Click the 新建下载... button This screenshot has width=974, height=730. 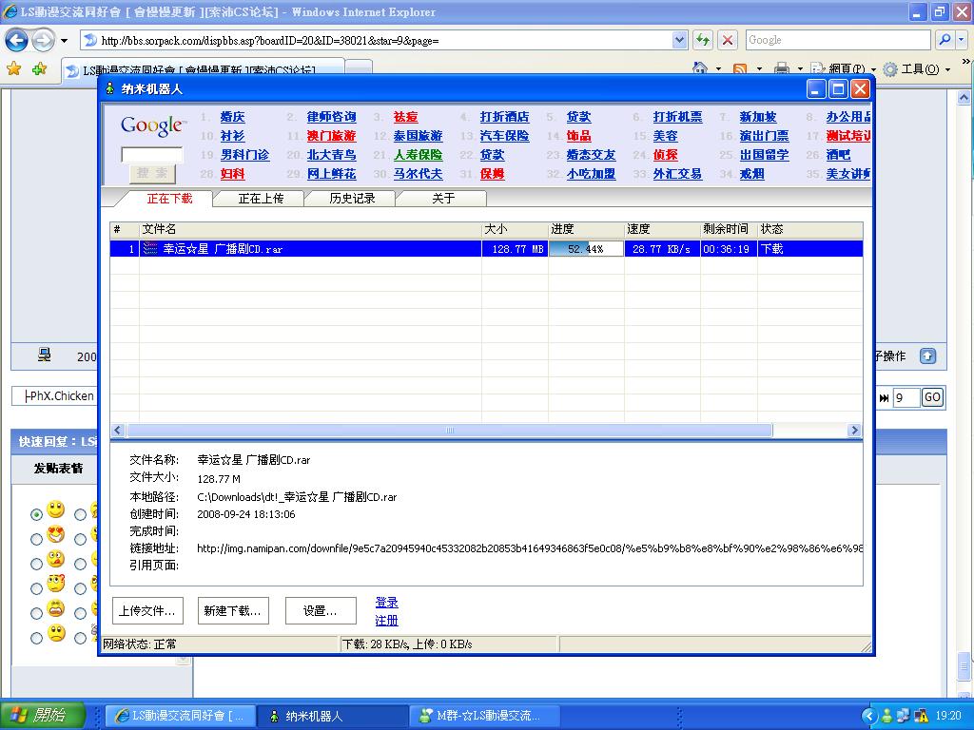click(x=232, y=611)
